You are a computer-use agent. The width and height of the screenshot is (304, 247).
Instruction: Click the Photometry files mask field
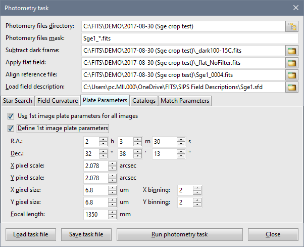click(x=190, y=38)
